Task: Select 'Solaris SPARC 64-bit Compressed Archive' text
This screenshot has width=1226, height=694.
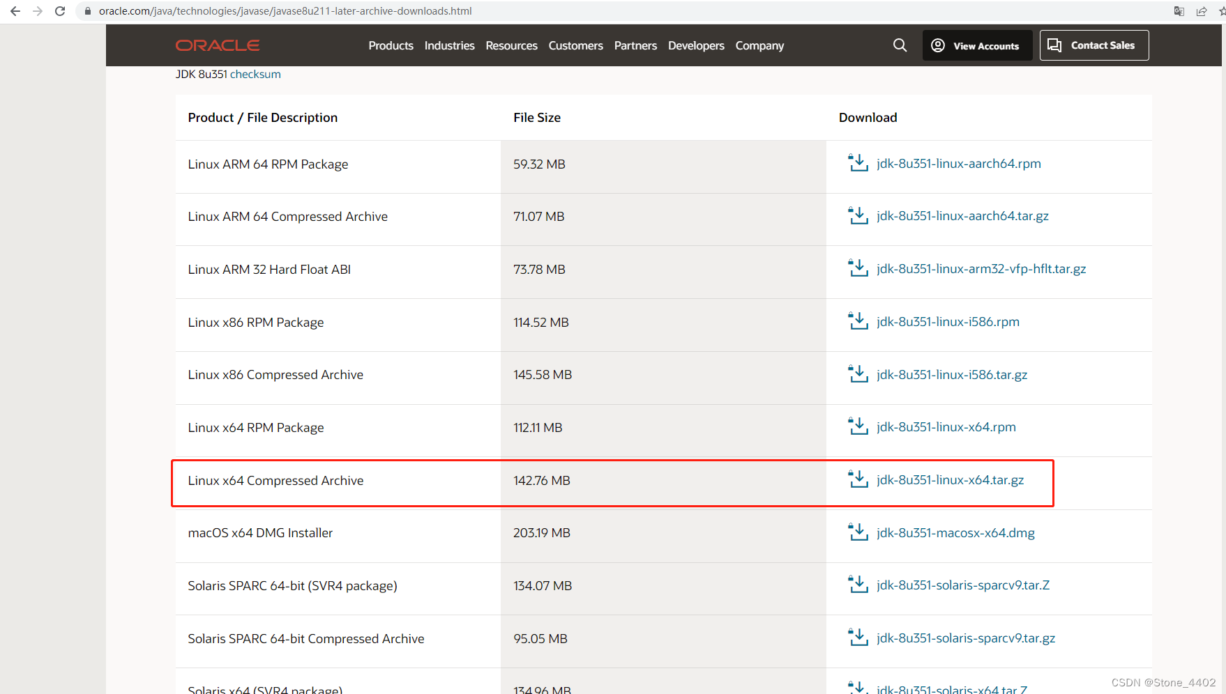Action: (x=305, y=639)
